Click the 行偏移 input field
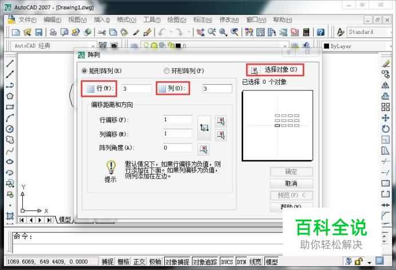396x270 pixels. coord(177,120)
